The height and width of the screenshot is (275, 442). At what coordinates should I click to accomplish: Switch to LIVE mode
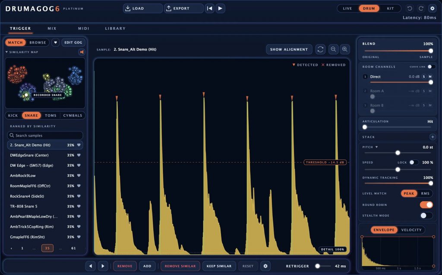347,8
